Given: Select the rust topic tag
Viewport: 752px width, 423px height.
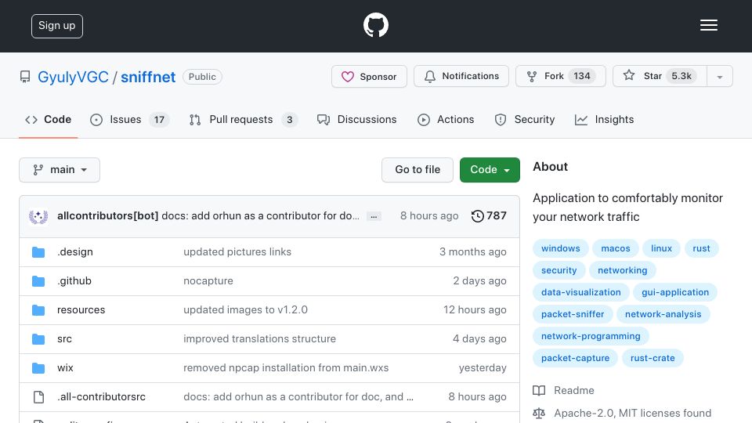Looking at the screenshot, I should point(701,248).
